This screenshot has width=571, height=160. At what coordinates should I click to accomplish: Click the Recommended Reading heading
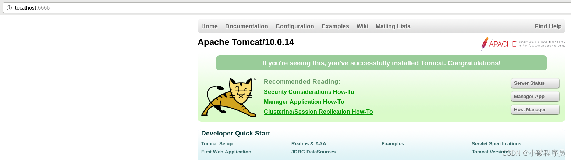(302, 81)
